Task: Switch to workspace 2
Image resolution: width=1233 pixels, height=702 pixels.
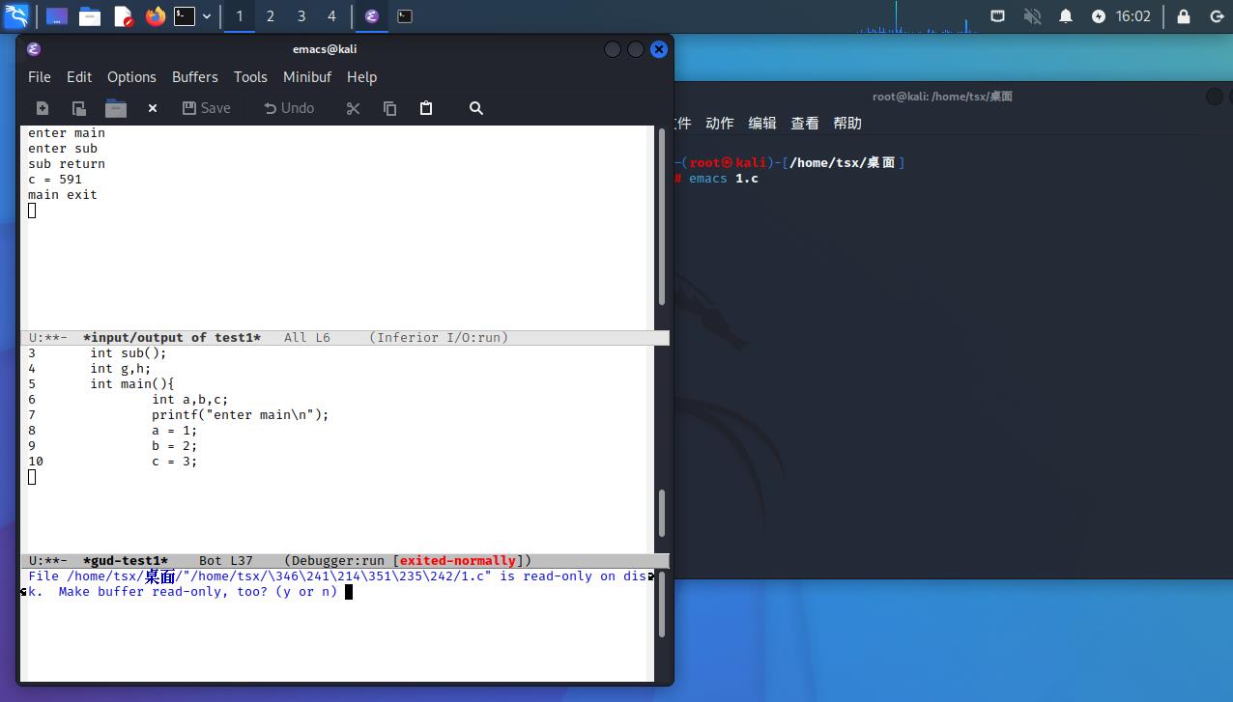Action: tap(271, 16)
